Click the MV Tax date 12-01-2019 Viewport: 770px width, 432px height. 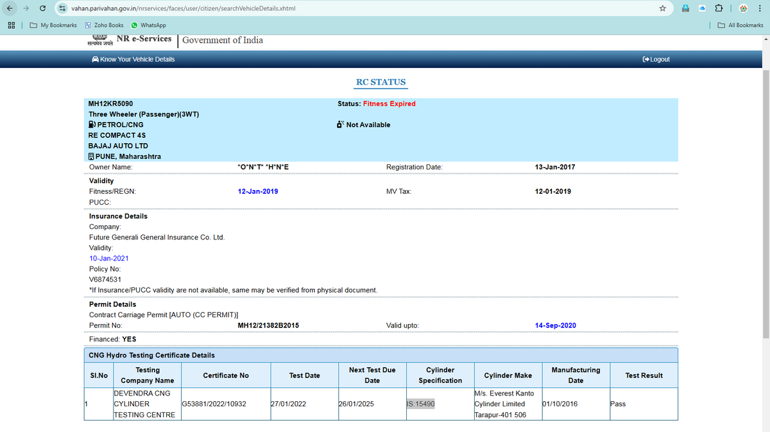click(553, 191)
